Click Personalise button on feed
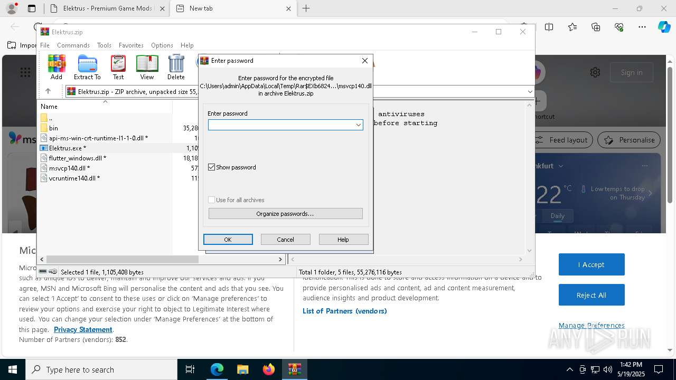676x380 pixels. 629,140
